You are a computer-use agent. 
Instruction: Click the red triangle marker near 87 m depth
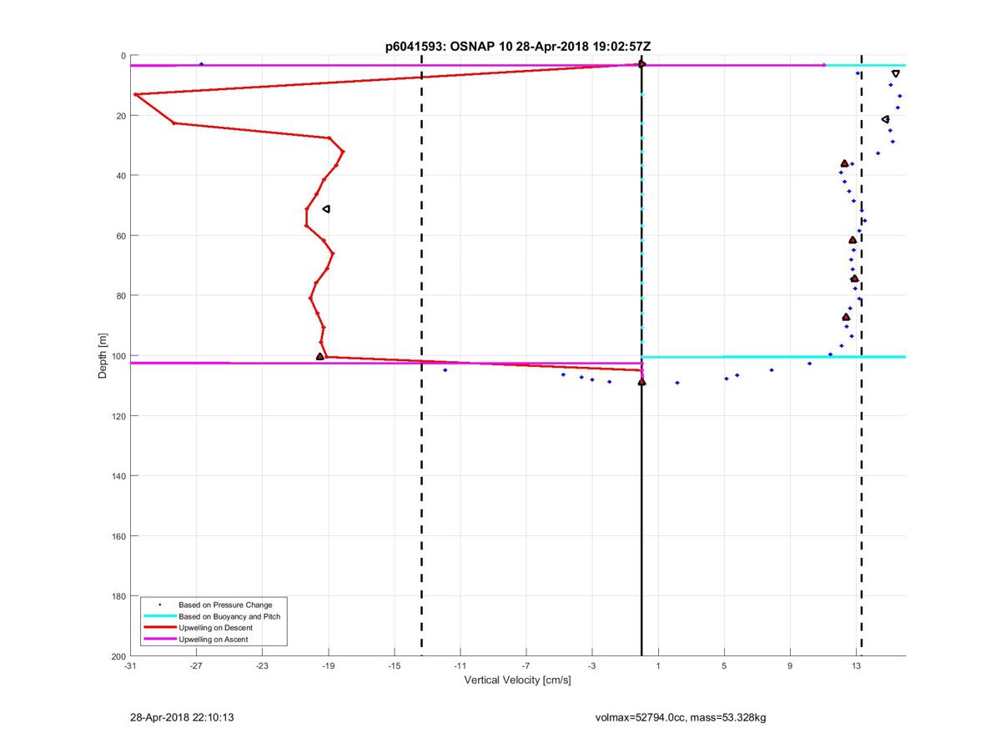846,317
